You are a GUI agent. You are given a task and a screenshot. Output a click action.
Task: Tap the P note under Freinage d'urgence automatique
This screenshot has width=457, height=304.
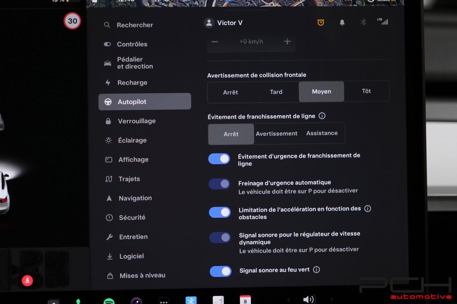click(298, 191)
